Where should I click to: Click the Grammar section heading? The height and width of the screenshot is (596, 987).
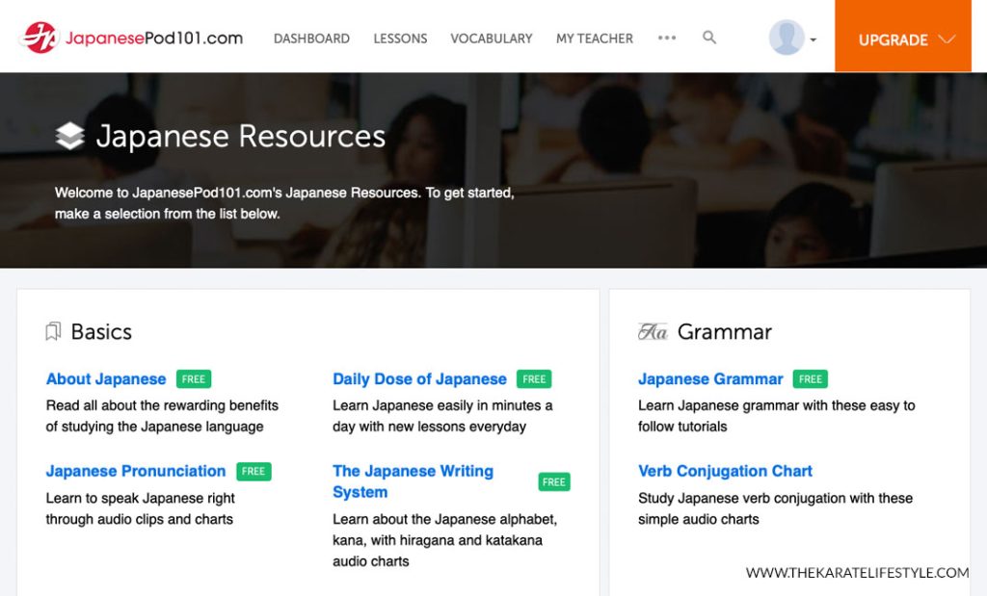point(725,332)
